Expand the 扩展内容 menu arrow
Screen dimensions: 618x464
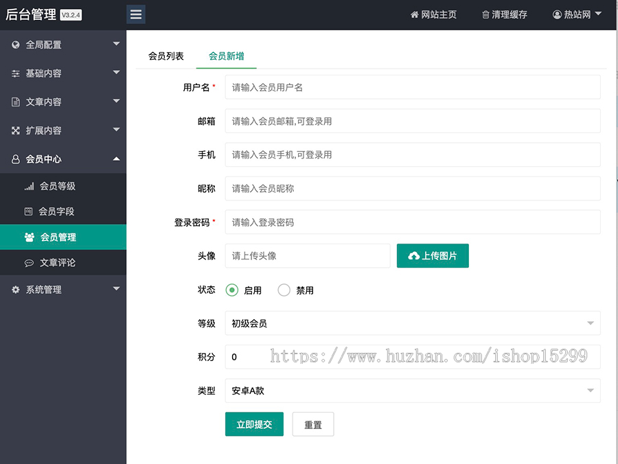116,130
